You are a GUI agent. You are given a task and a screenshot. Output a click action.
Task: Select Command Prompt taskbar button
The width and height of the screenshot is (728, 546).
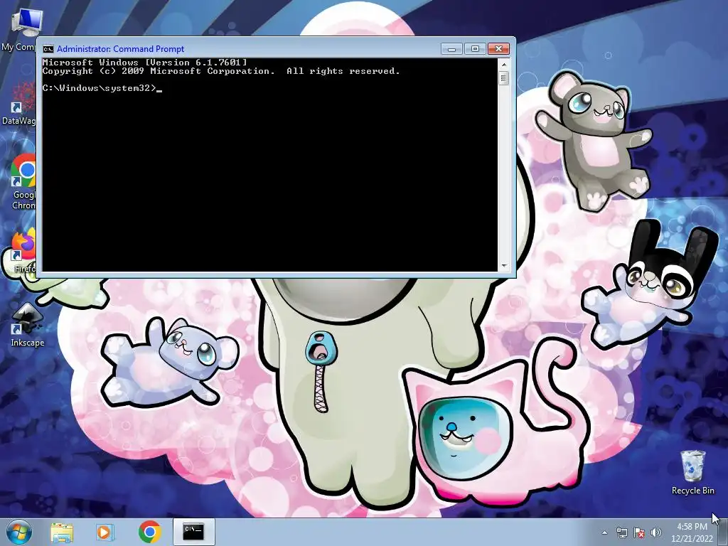pos(193,532)
